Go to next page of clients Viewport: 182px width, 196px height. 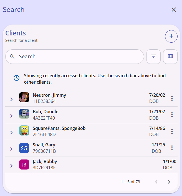[169, 182]
